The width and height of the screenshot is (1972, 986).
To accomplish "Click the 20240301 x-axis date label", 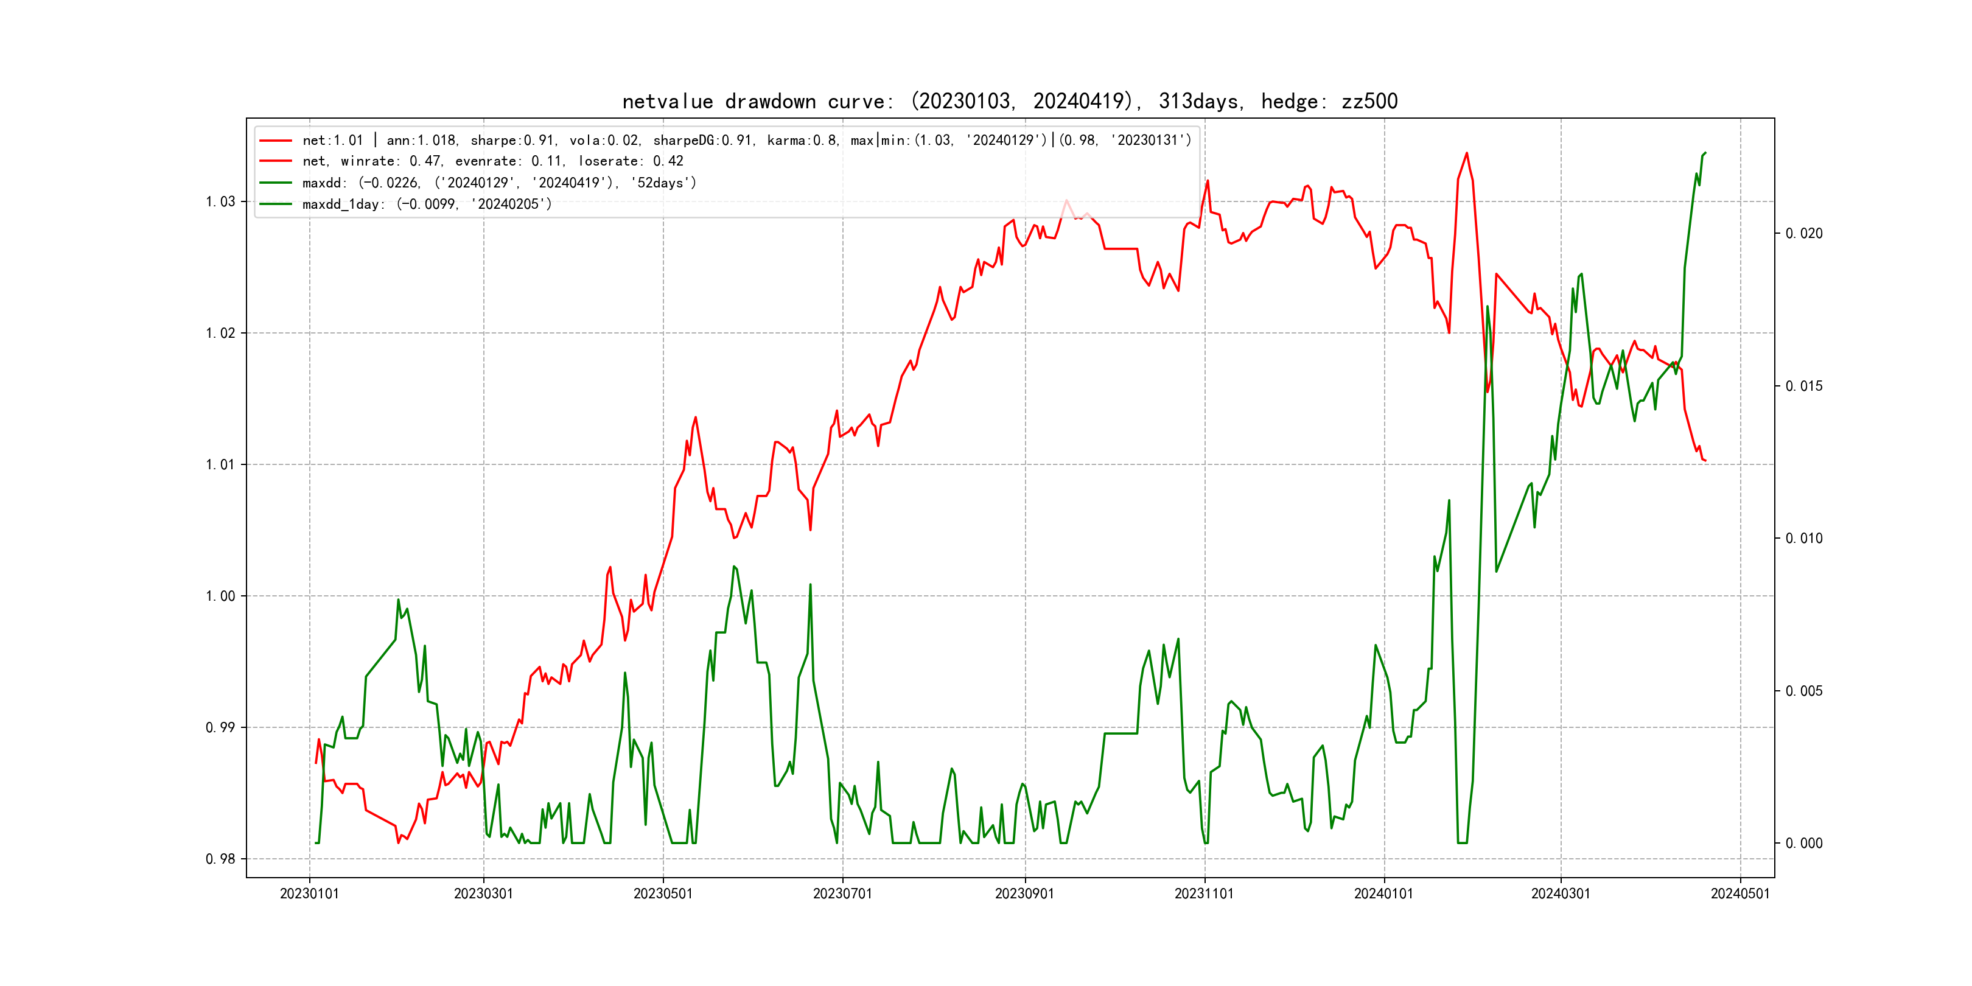I will pyautogui.click(x=1560, y=893).
